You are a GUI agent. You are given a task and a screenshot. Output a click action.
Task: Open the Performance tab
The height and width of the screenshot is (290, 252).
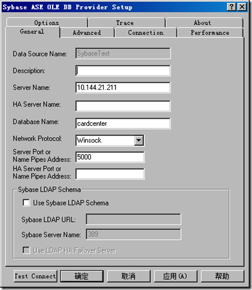click(x=210, y=32)
